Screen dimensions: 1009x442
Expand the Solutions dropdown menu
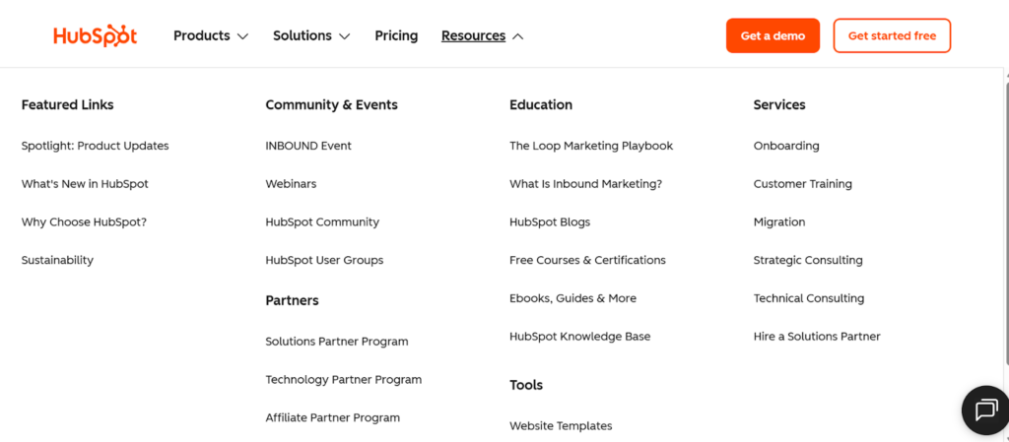click(311, 35)
